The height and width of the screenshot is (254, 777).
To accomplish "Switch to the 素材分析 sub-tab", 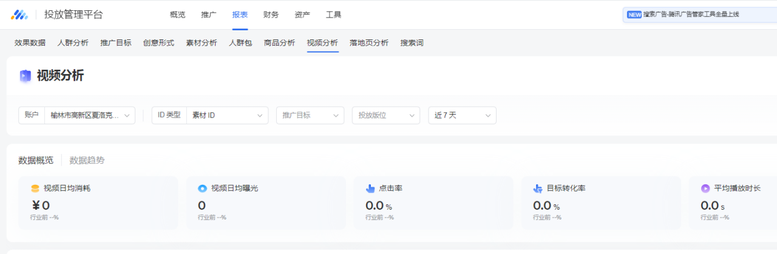I will (x=202, y=43).
